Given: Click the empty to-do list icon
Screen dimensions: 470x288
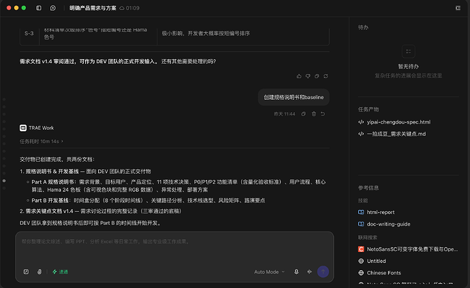Looking at the screenshot, I should pos(408,52).
